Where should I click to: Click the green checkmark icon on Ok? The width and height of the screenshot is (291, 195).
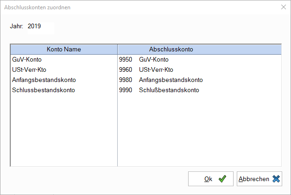click(x=222, y=179)
